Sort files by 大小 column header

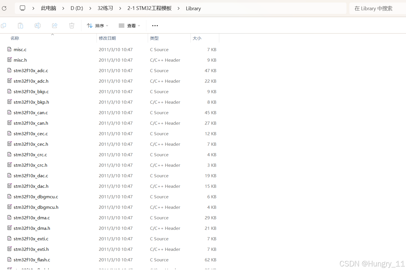tap(197, 38)
